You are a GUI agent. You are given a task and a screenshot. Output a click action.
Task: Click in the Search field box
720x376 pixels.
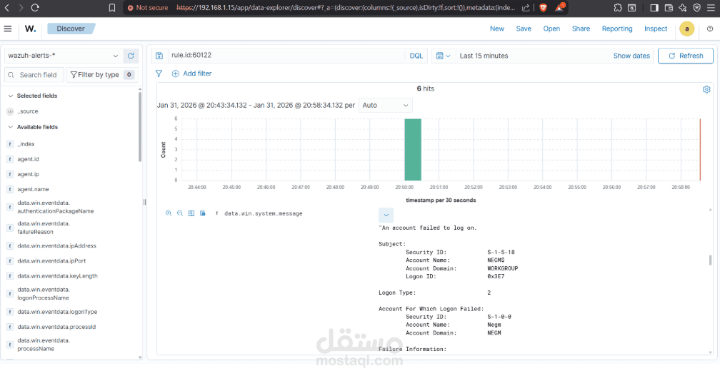(x=34, y=75)
